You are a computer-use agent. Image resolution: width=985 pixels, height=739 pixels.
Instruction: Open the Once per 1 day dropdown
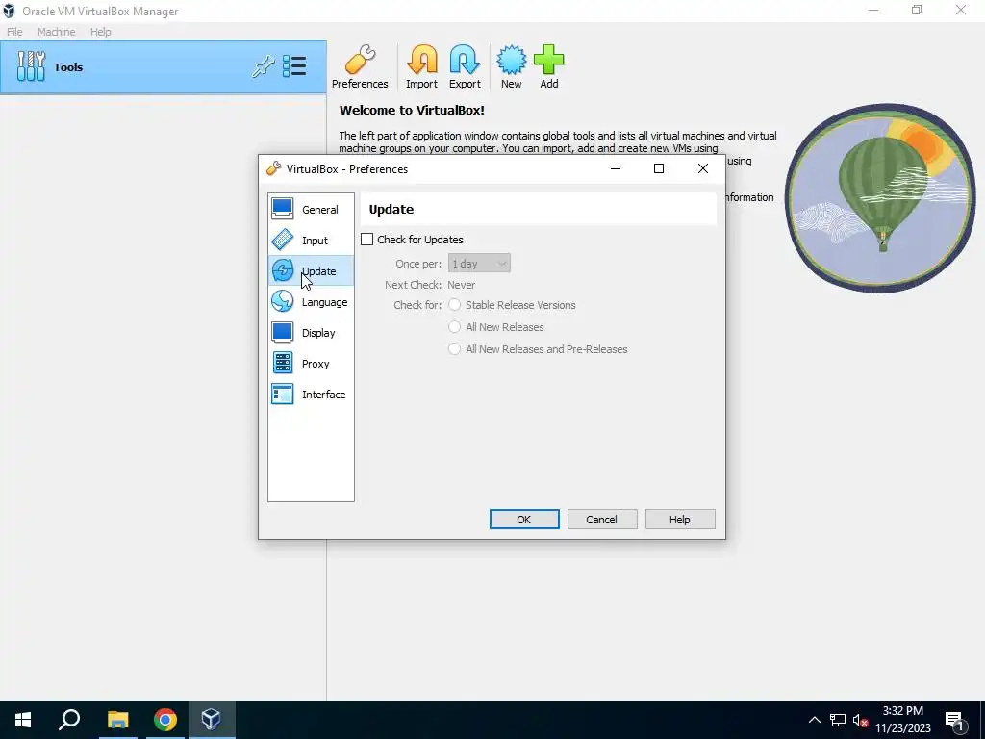click(479, 264)
